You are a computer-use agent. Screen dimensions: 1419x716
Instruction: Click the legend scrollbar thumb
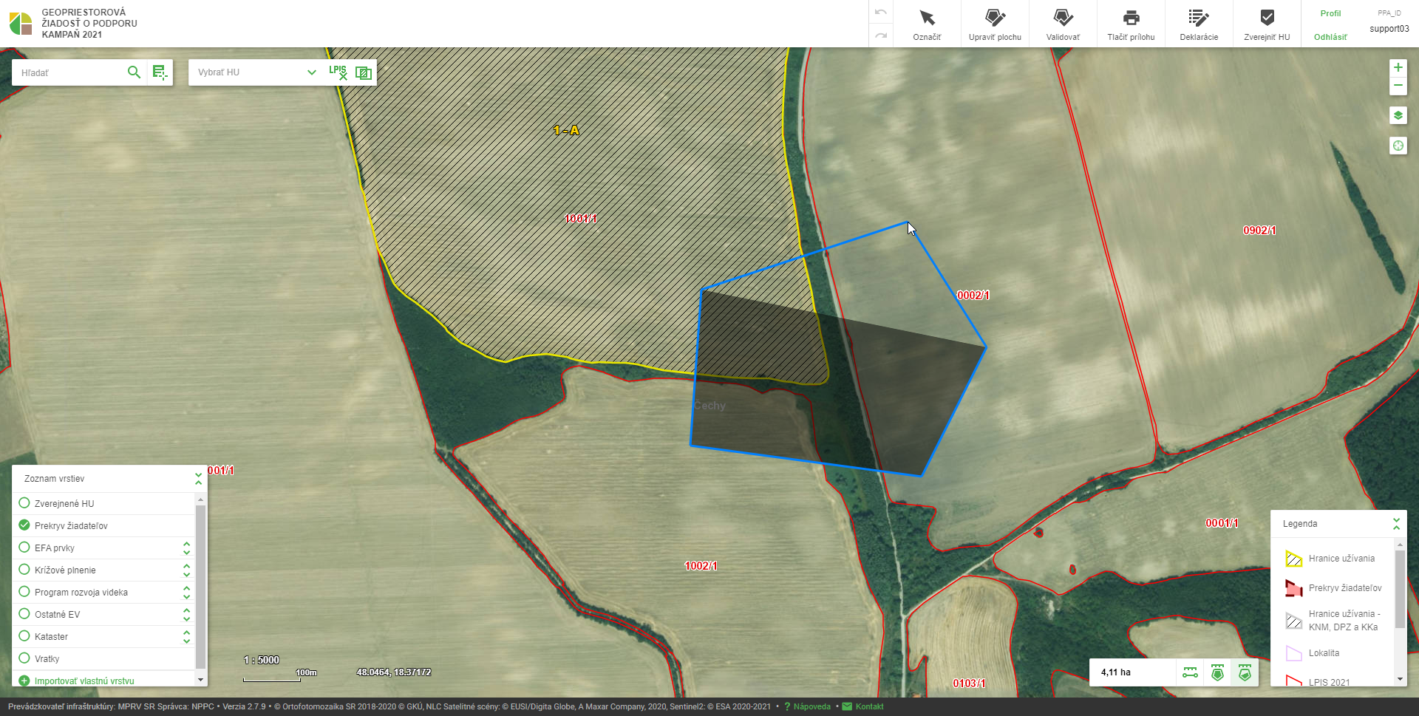click(x=1400, y=589)
